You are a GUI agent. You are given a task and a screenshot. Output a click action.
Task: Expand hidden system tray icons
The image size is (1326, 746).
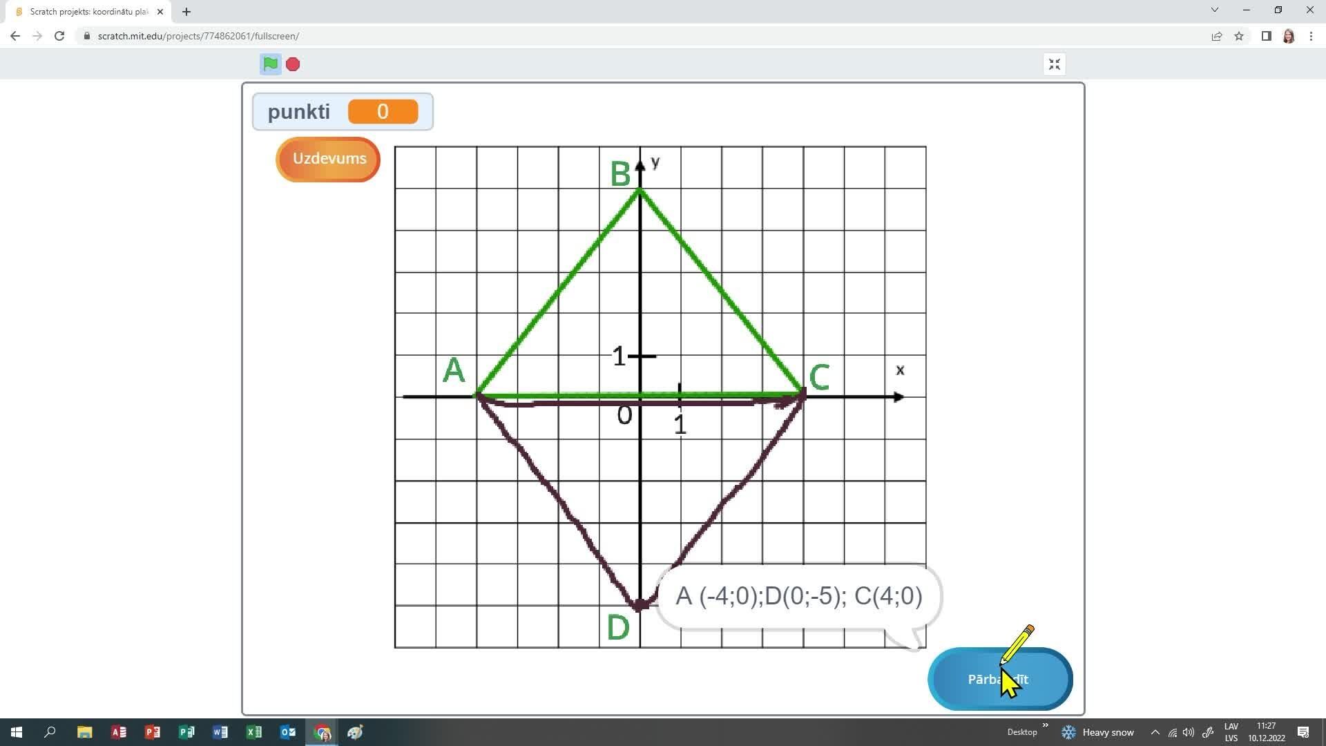(1155, 732)
